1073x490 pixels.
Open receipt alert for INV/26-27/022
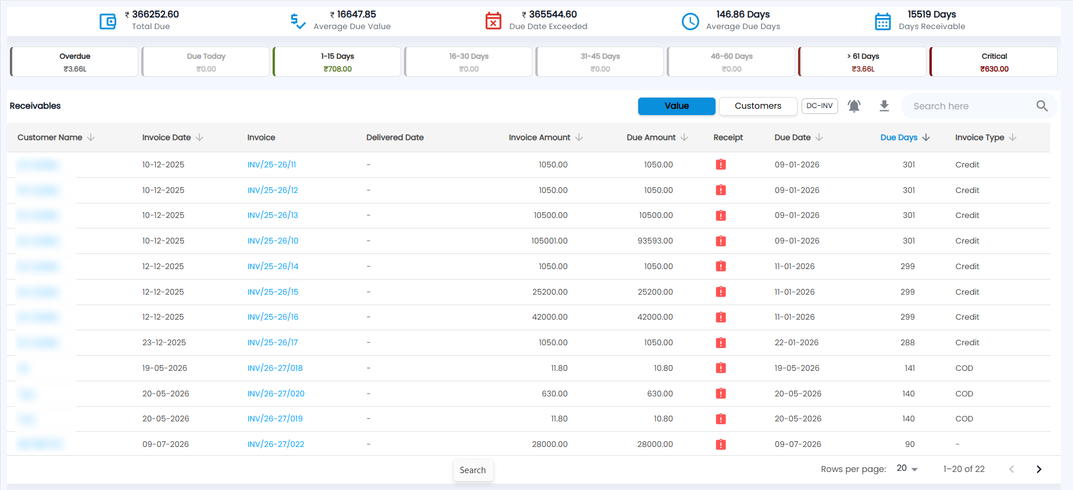[x=721, y=444]
